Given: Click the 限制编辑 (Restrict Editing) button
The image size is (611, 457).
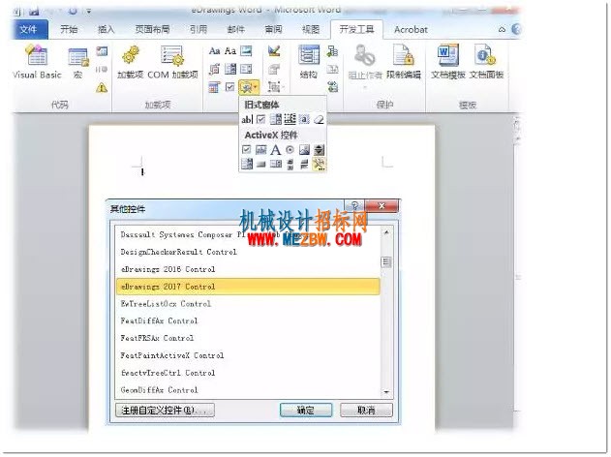Looking at the screenshot, I should point(404,62).
